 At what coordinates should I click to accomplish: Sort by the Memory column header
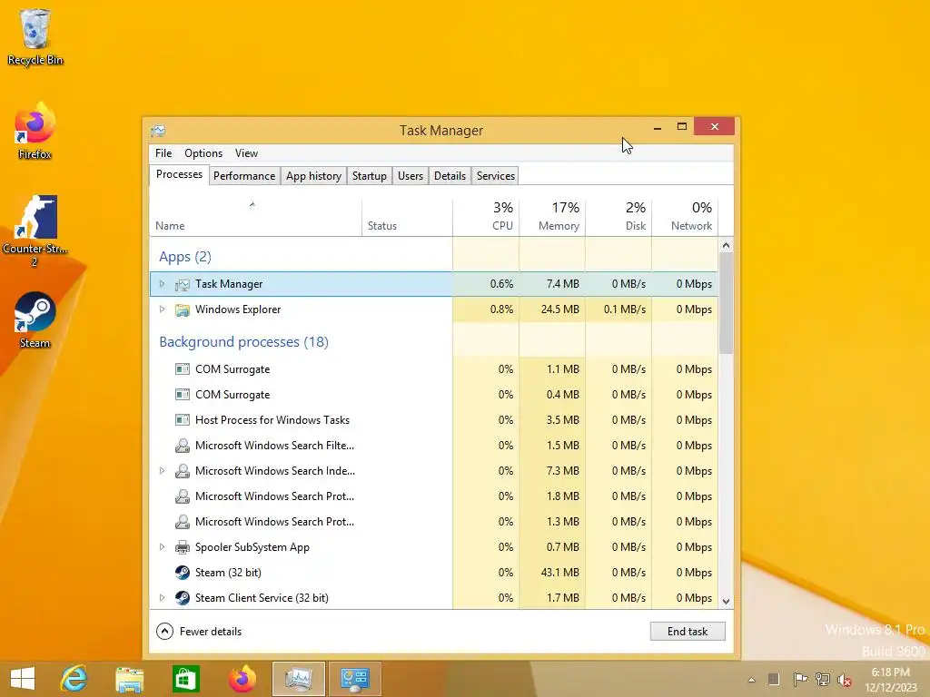[552, 218]
